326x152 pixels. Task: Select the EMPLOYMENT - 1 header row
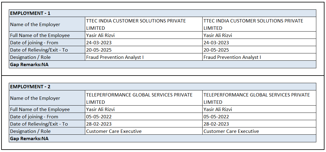point(30,13)
